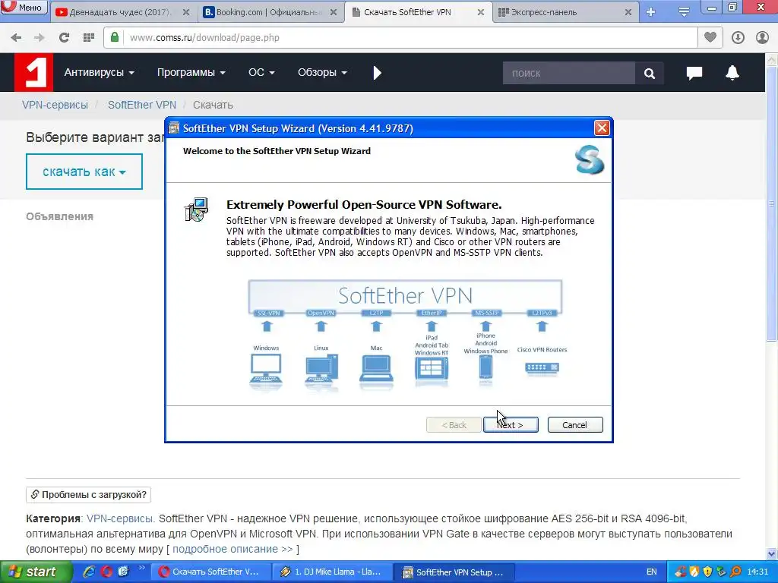
Task: Add page to bookmarks heart icon
Action: (x=710, y=37)
